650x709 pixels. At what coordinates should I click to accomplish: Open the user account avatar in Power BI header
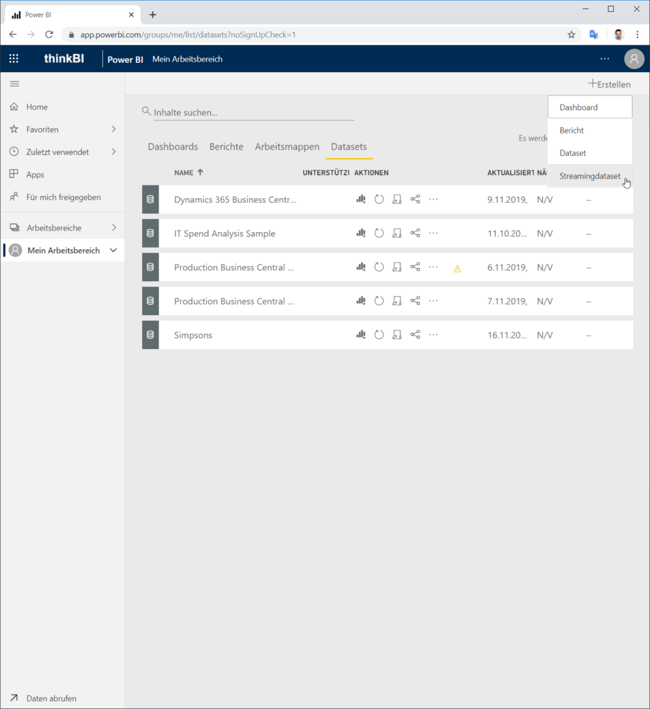[634, 59]
